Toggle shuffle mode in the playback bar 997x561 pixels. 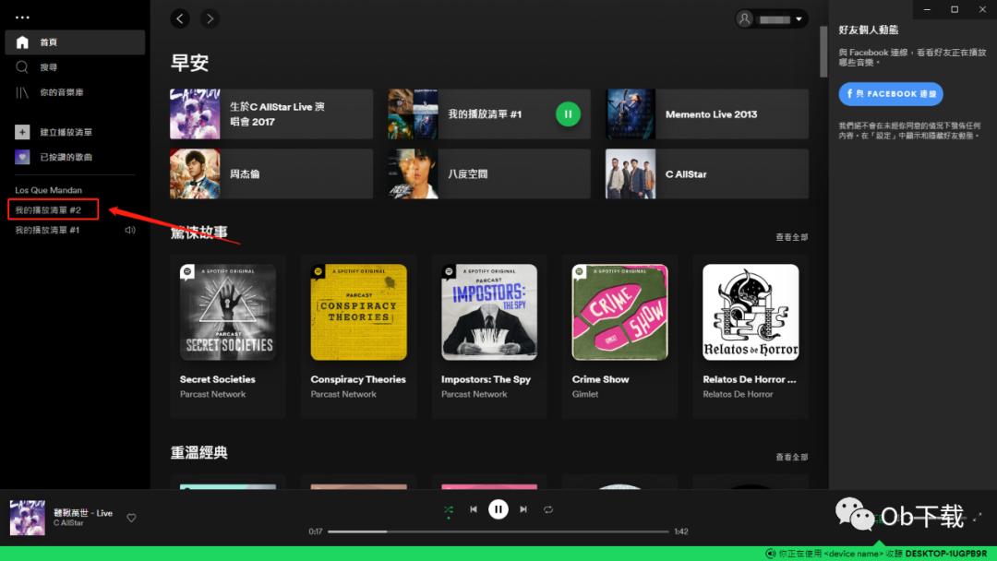tap(449, 507)
